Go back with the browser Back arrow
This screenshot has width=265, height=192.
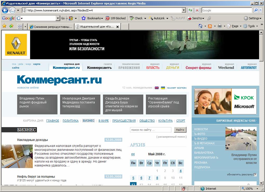[x=5, y=10]
